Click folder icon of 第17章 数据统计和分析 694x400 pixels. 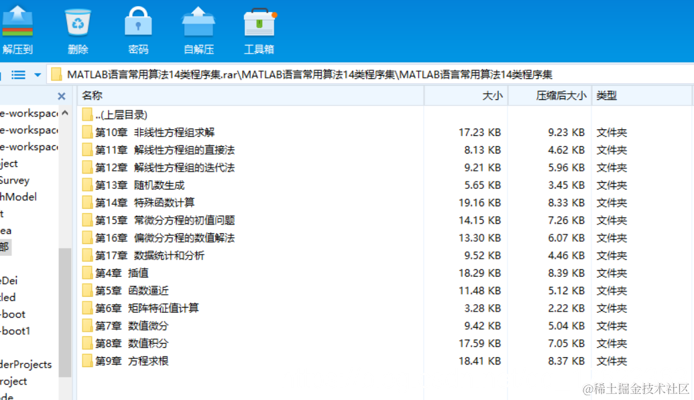coord(87,255)
